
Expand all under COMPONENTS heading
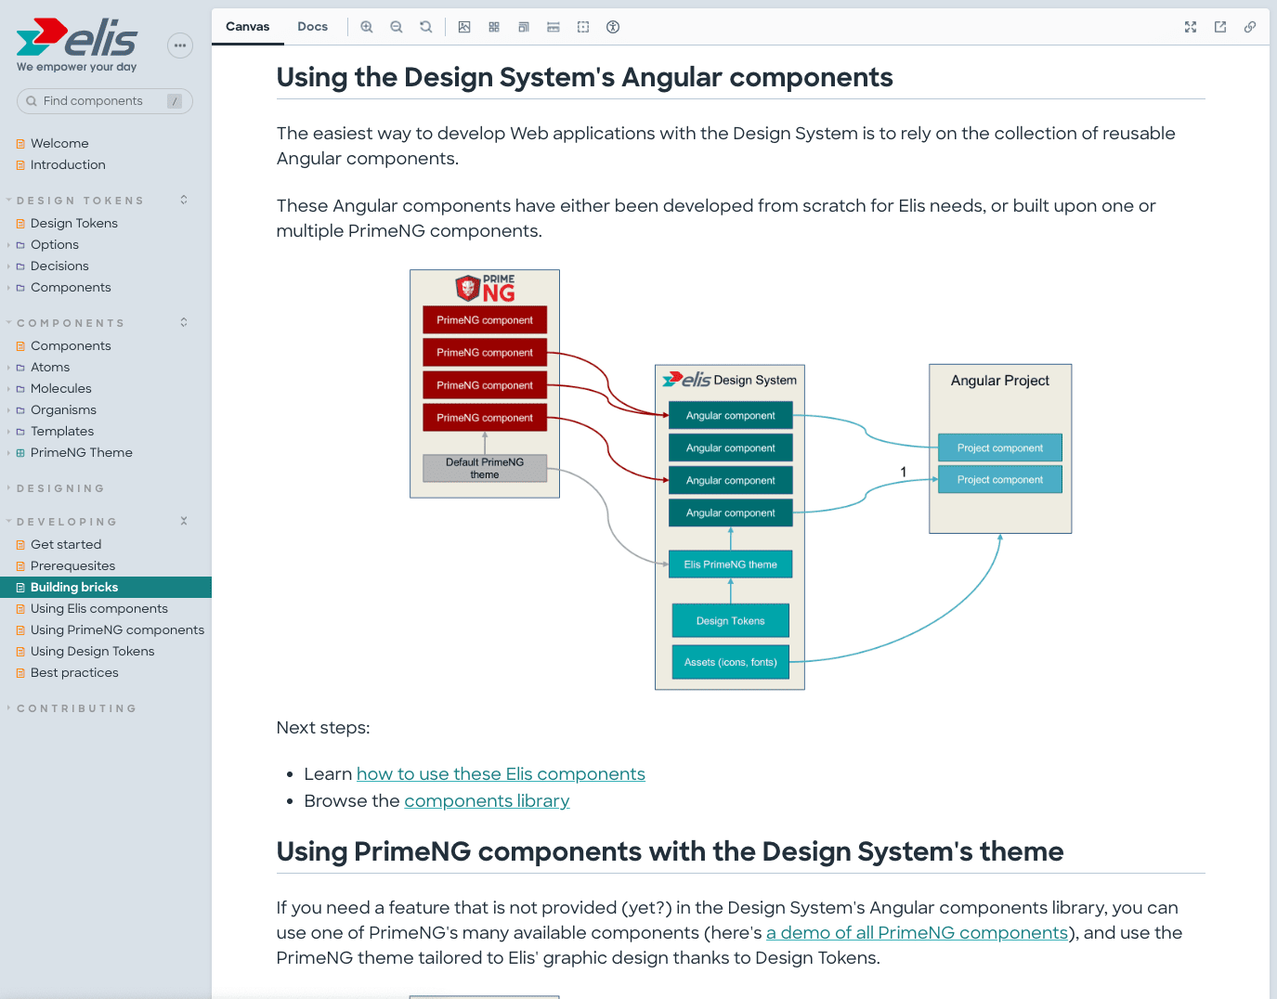tap(184, 322)
